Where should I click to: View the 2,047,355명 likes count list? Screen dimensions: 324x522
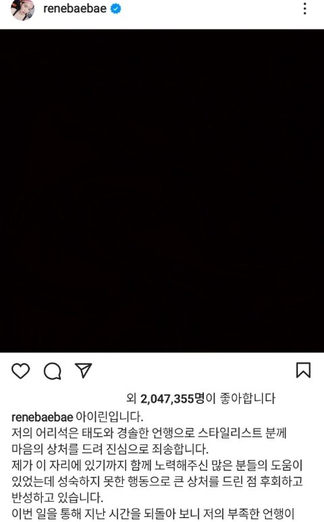pyautogui.click(x=173, y=398)
